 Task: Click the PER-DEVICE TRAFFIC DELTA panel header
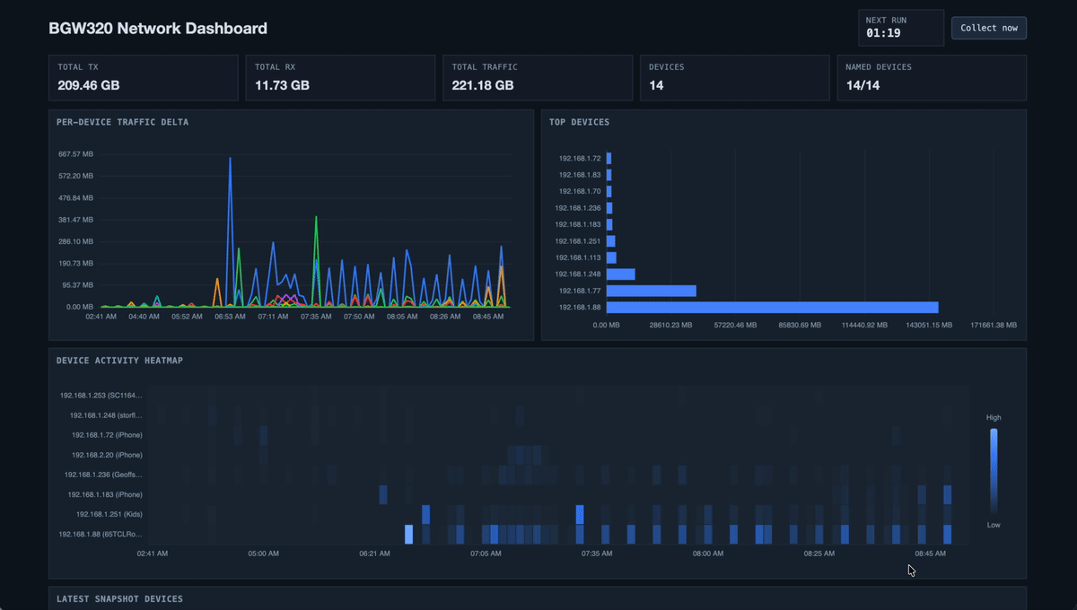point(124,122)
